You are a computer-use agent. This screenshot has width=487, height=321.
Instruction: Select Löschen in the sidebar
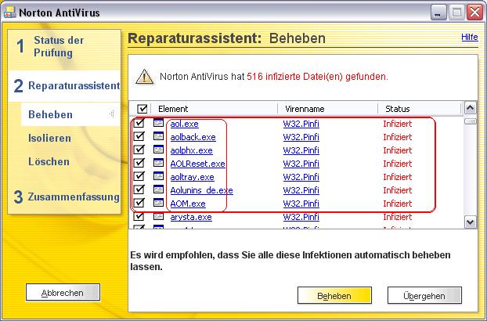(x=49, y=162)
